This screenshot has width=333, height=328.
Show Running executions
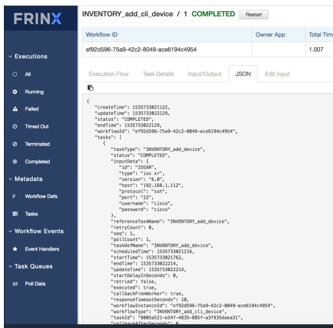coord(34,92)
